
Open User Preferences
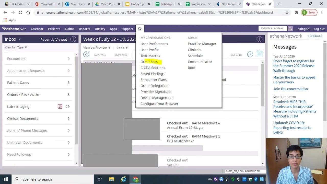click(x=154, y=44)
